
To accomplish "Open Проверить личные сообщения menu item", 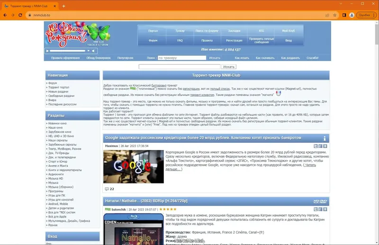I will pos(262,40).
